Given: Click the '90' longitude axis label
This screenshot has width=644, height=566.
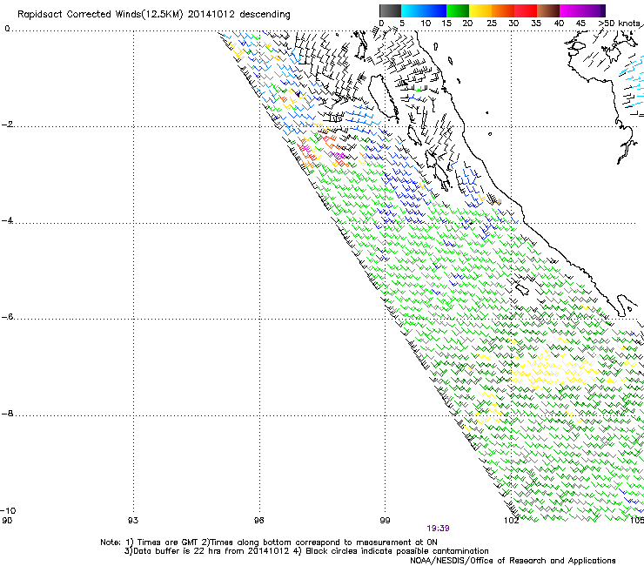Looking at the screenshot, I should point(7,521).
